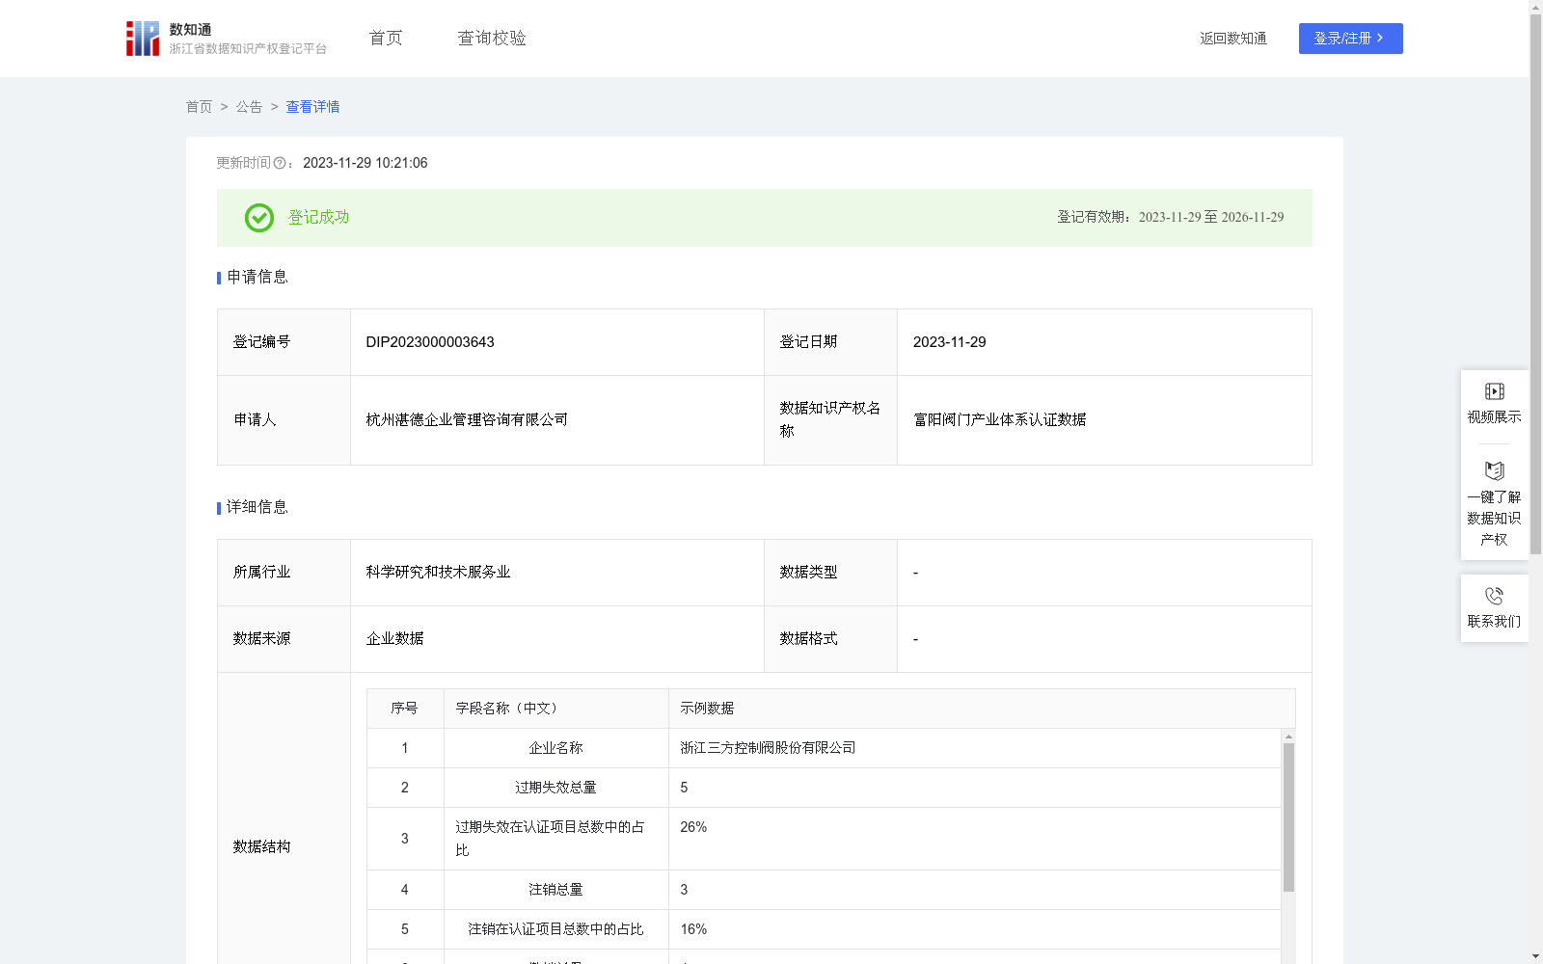Select 查看详情 breadcrumb item

(312, 107)
